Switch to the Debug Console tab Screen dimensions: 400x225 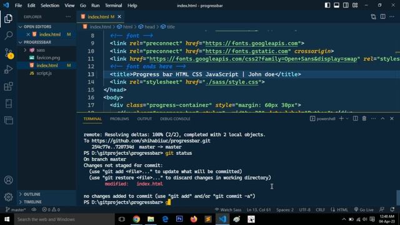click(175, 119)
